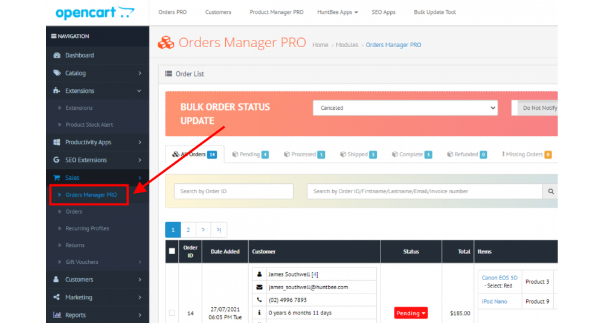Viewport: 604px width, 323px height.
Task: Click the Extensions puzzle icon
Action: pyautogui.click(x=57, y=91)
